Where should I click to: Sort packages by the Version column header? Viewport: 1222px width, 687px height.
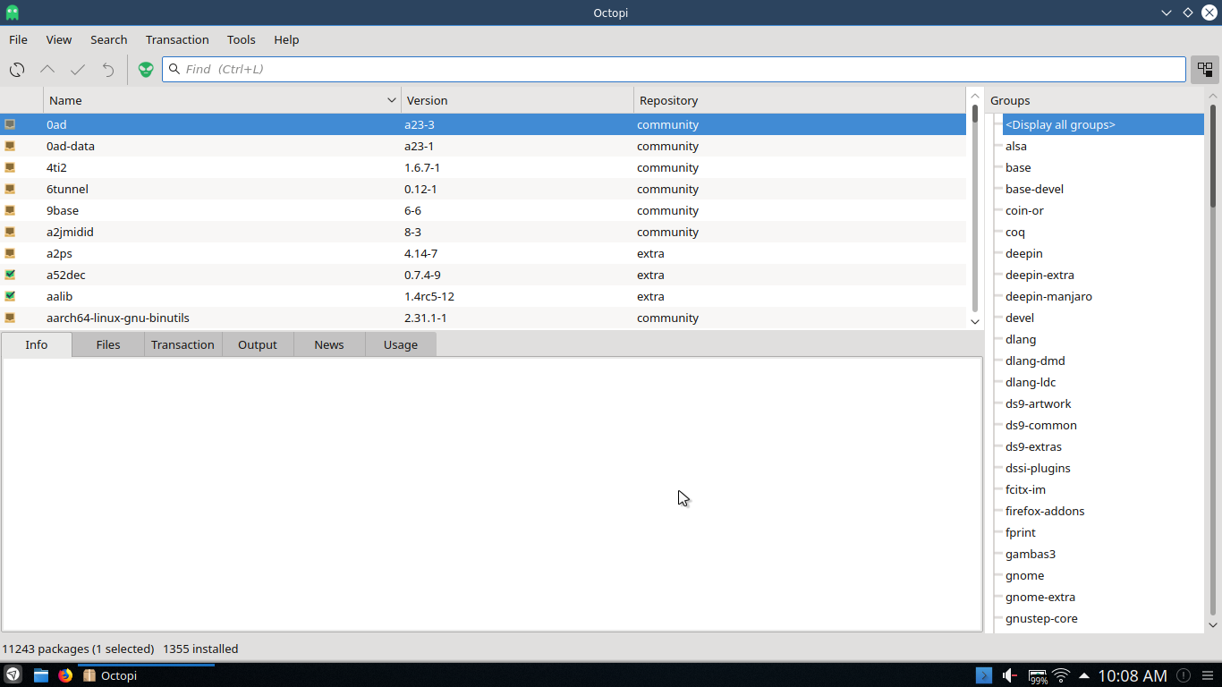517,100
